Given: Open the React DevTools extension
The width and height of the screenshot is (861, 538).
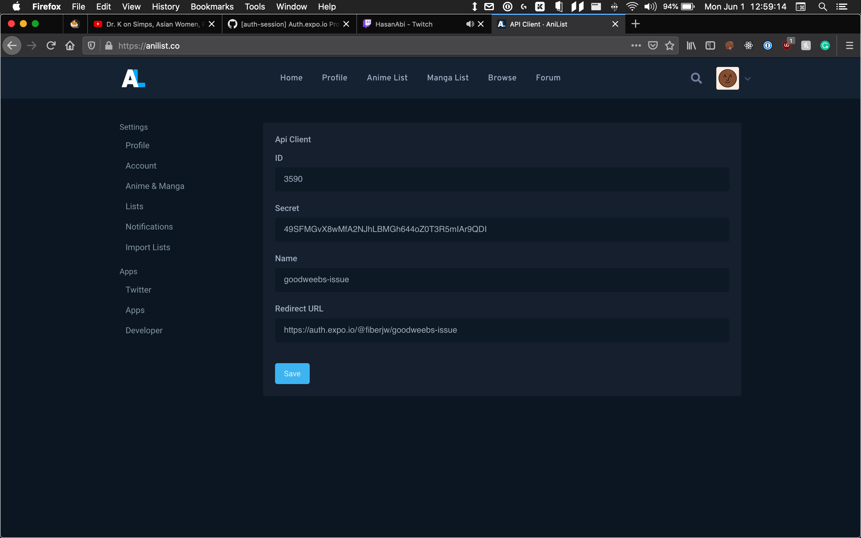Looking at the screenshot, I should click(x=748, y=45).
